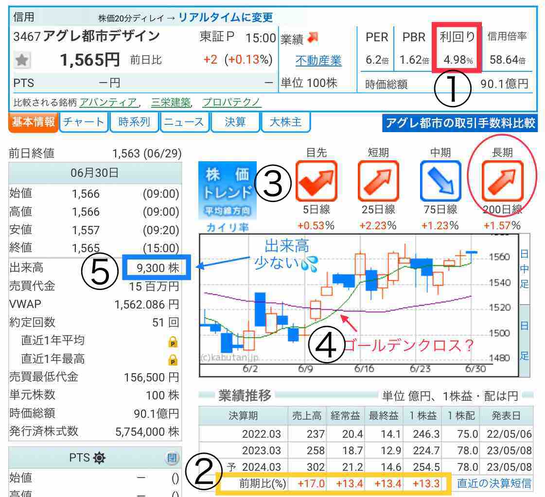Click 単位 100株 text
This screenshot has width=545, height=497.
[x=309, y=83]
